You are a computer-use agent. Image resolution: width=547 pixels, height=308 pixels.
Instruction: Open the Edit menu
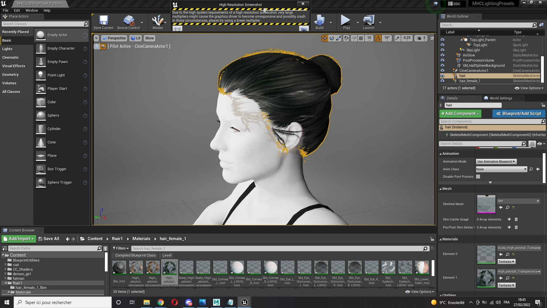17,10
